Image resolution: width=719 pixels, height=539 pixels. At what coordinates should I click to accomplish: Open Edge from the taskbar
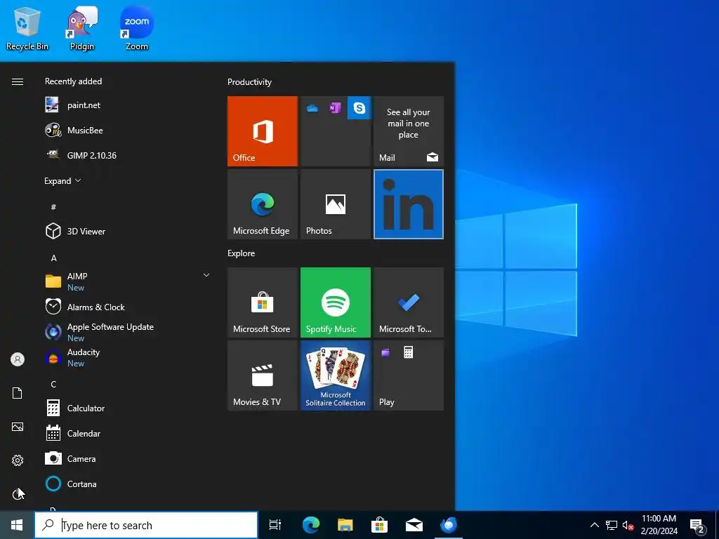point(311,525)
